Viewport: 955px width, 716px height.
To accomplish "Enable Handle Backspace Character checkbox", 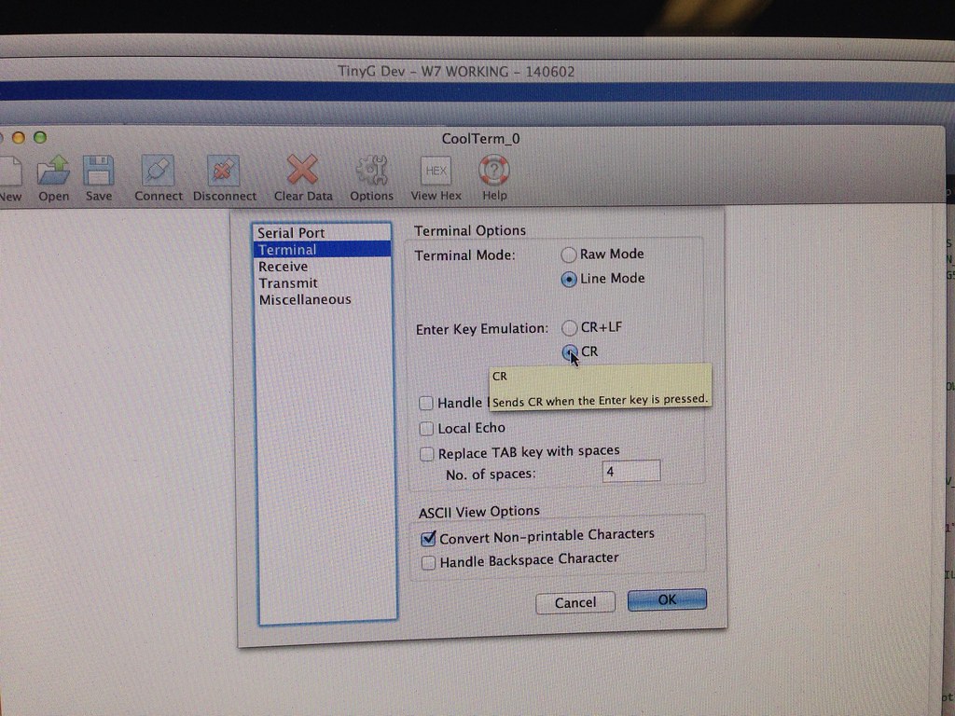I will click(428, 562).
